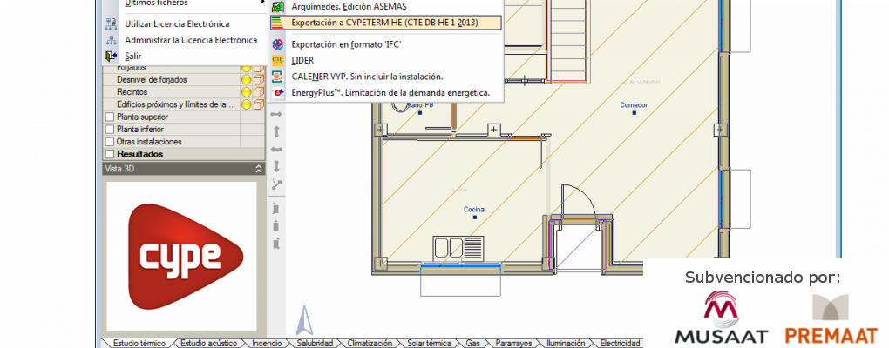Select Arquímedes. Edición ASEMAS entry
The image size is (889, 348).
[349, 7]
